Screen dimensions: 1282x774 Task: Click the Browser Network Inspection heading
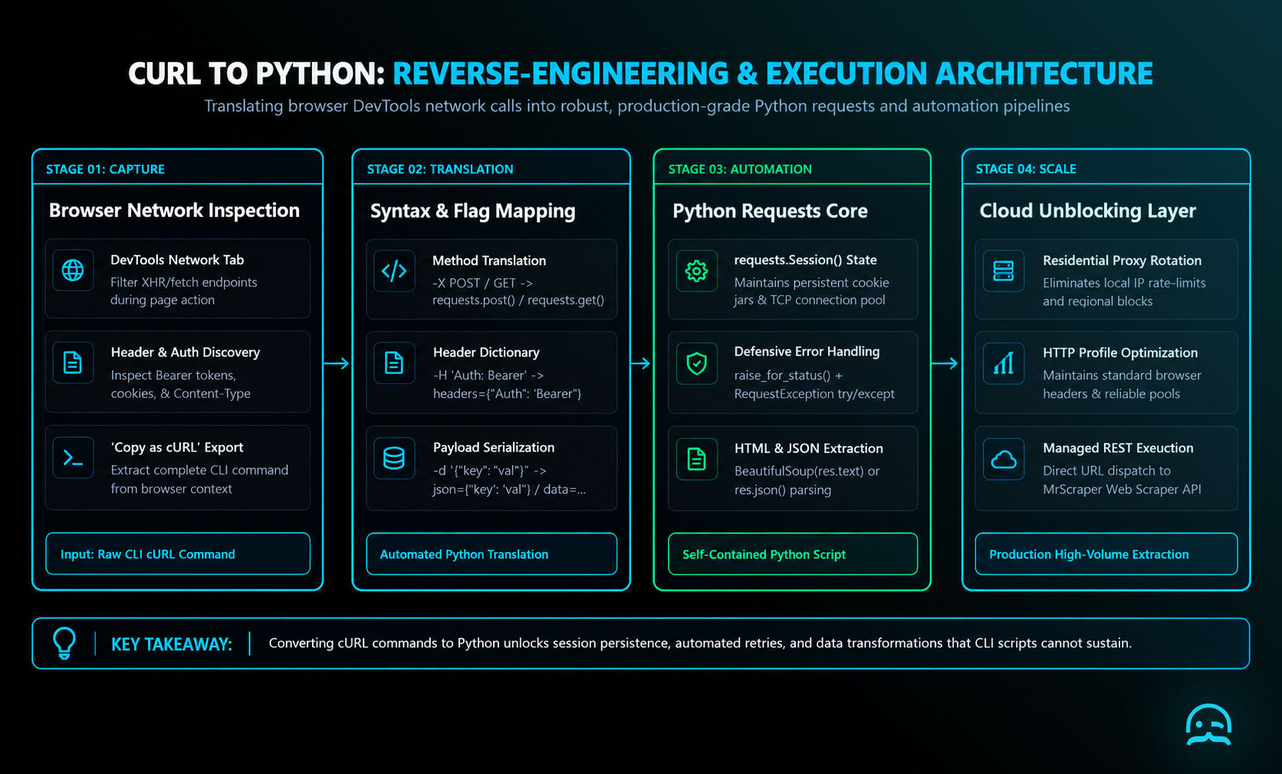click(x=174, y=210)
